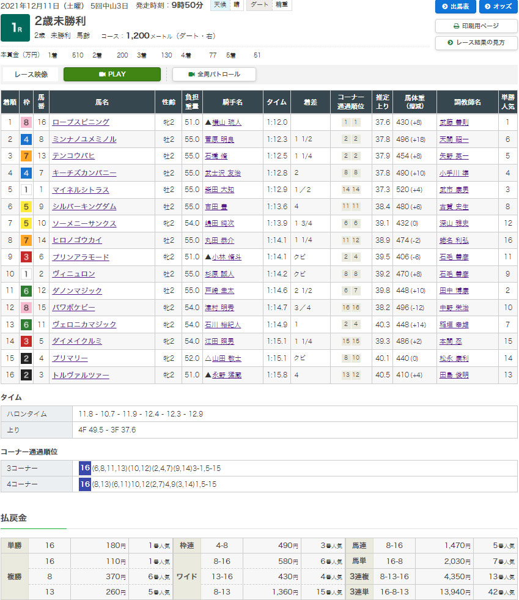Select the レース映像 tab label

[30, 74]
